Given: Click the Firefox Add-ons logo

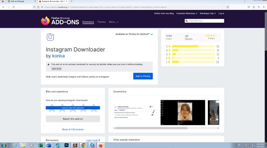Looking at the screenshot, I should tap(60, 21).
